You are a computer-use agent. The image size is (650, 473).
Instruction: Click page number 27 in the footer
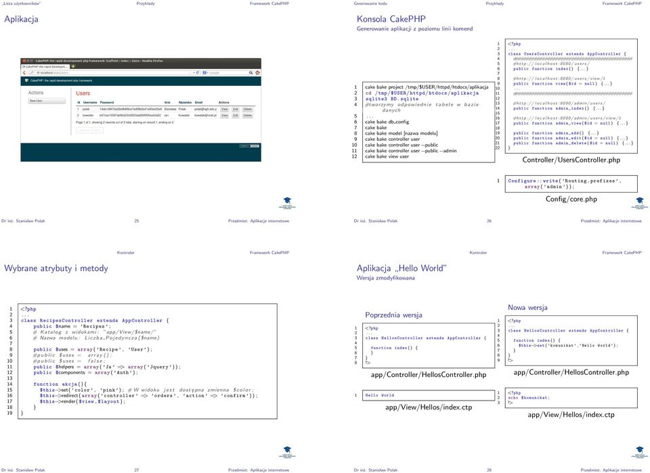(x=136, y=470)
